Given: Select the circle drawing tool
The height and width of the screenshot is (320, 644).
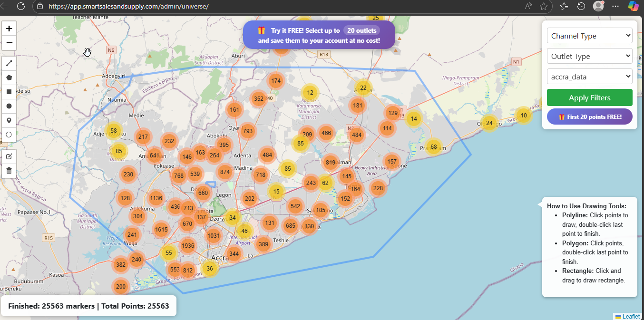Looking at the screenshot, I should (9, 106).
